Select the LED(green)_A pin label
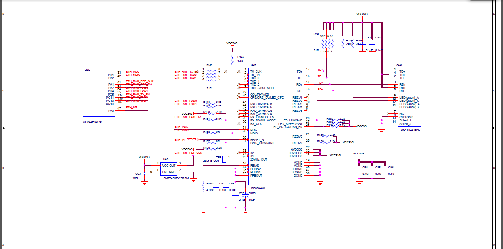This screenshot has width=503, height=249. [x=409, y=98]
